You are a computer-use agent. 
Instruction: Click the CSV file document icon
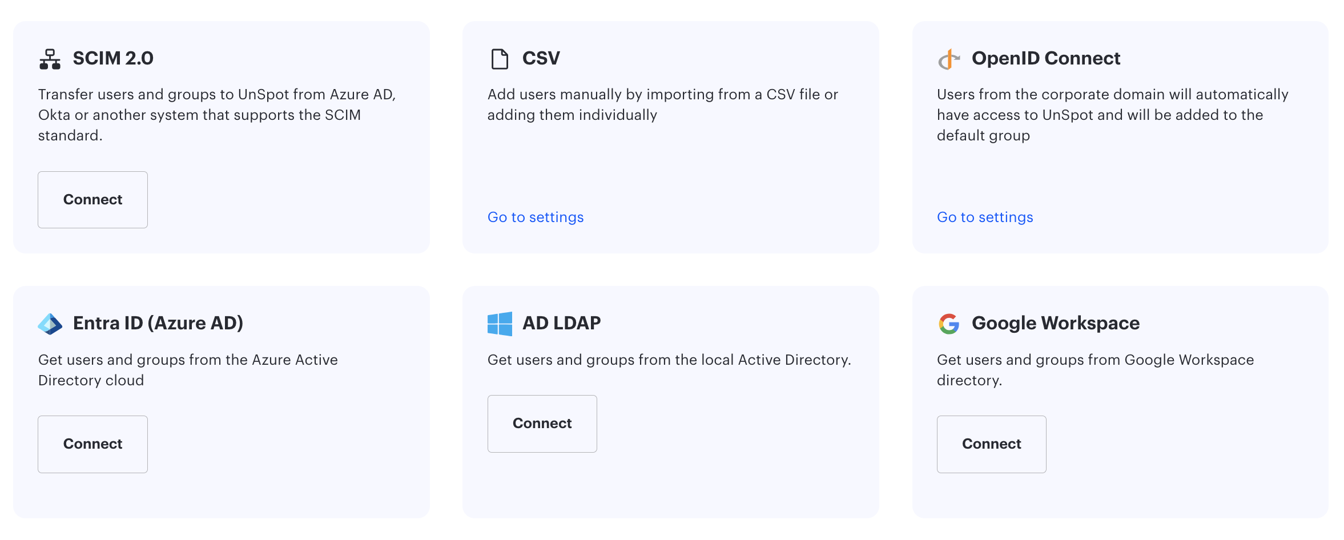click(x=500, y=59)
